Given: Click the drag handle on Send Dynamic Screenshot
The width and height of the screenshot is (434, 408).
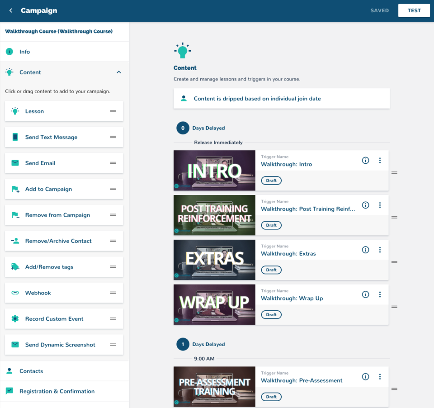Looking at the screenshot, I should [x=113, y=345].
